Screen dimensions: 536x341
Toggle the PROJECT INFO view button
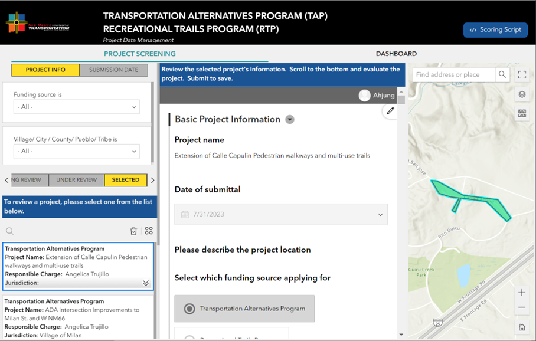tap(45, 70)
